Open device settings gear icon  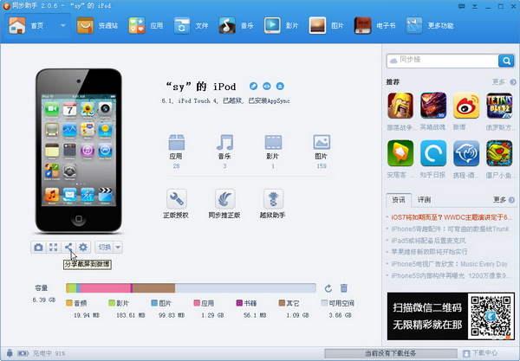pos(83,247)
